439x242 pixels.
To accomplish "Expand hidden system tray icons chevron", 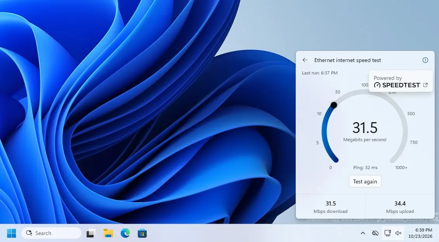I will tap(363, 233).
